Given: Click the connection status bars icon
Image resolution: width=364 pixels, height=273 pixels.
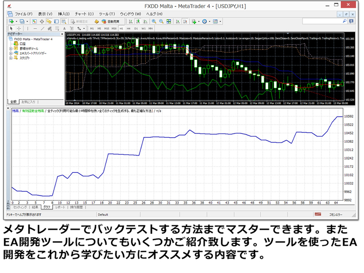Looking at the screenshot, I should coord(318,214).
